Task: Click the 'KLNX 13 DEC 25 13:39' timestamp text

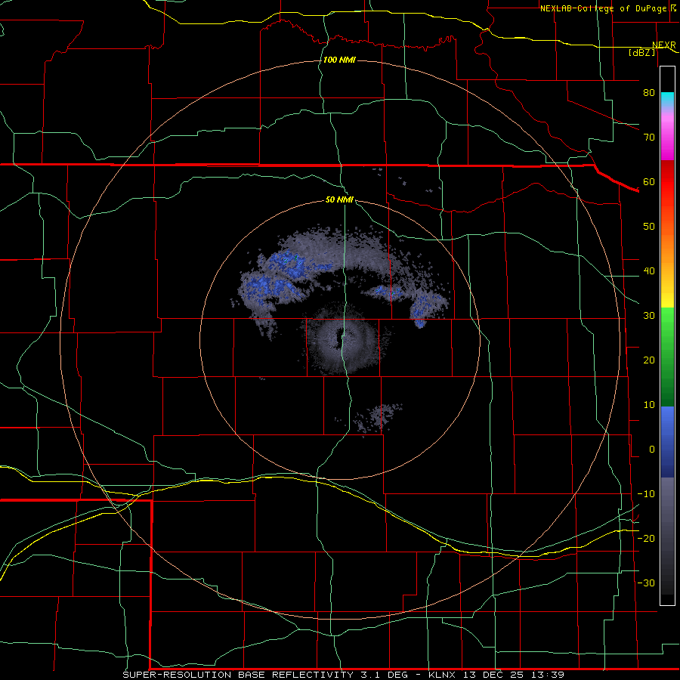Action: point(496,675)
